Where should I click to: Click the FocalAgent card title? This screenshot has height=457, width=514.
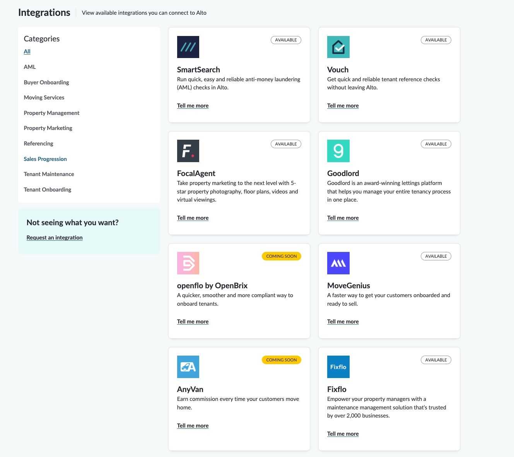[196, 173]
